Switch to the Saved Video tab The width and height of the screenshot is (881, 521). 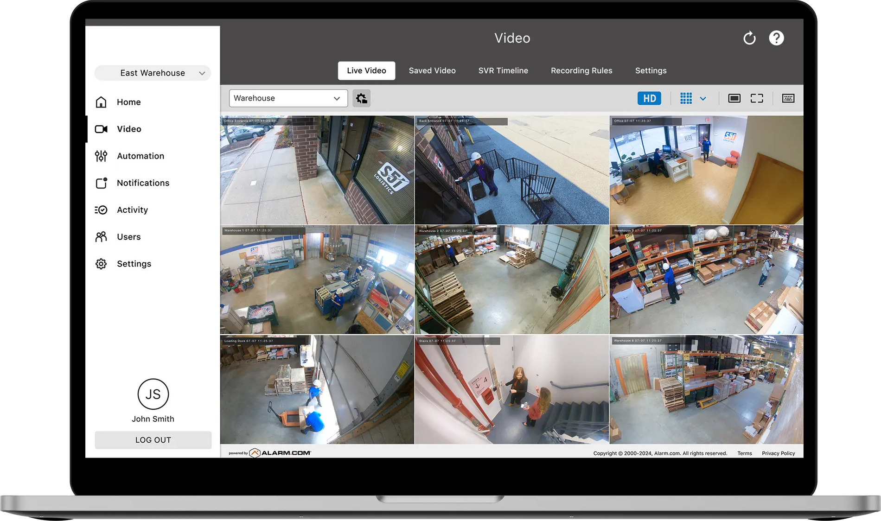pos(432,70)
